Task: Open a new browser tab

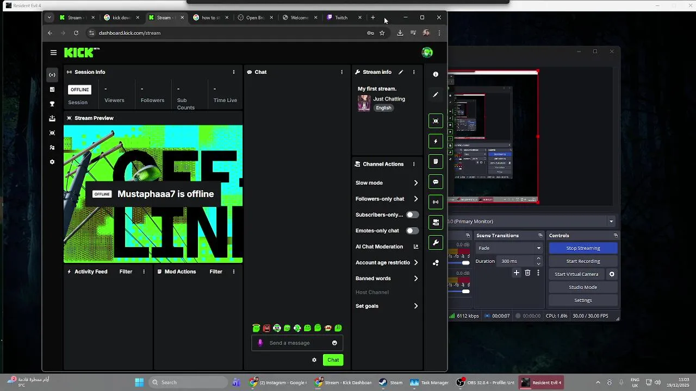Action: coord(373,17)
